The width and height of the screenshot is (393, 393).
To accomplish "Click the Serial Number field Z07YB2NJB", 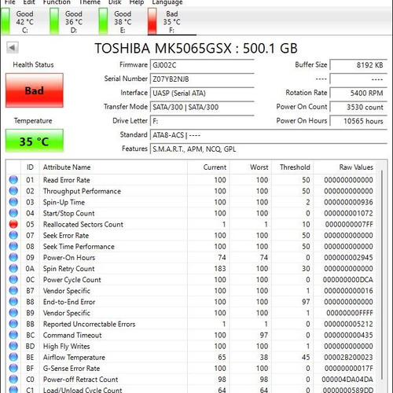I will (202, 79).
